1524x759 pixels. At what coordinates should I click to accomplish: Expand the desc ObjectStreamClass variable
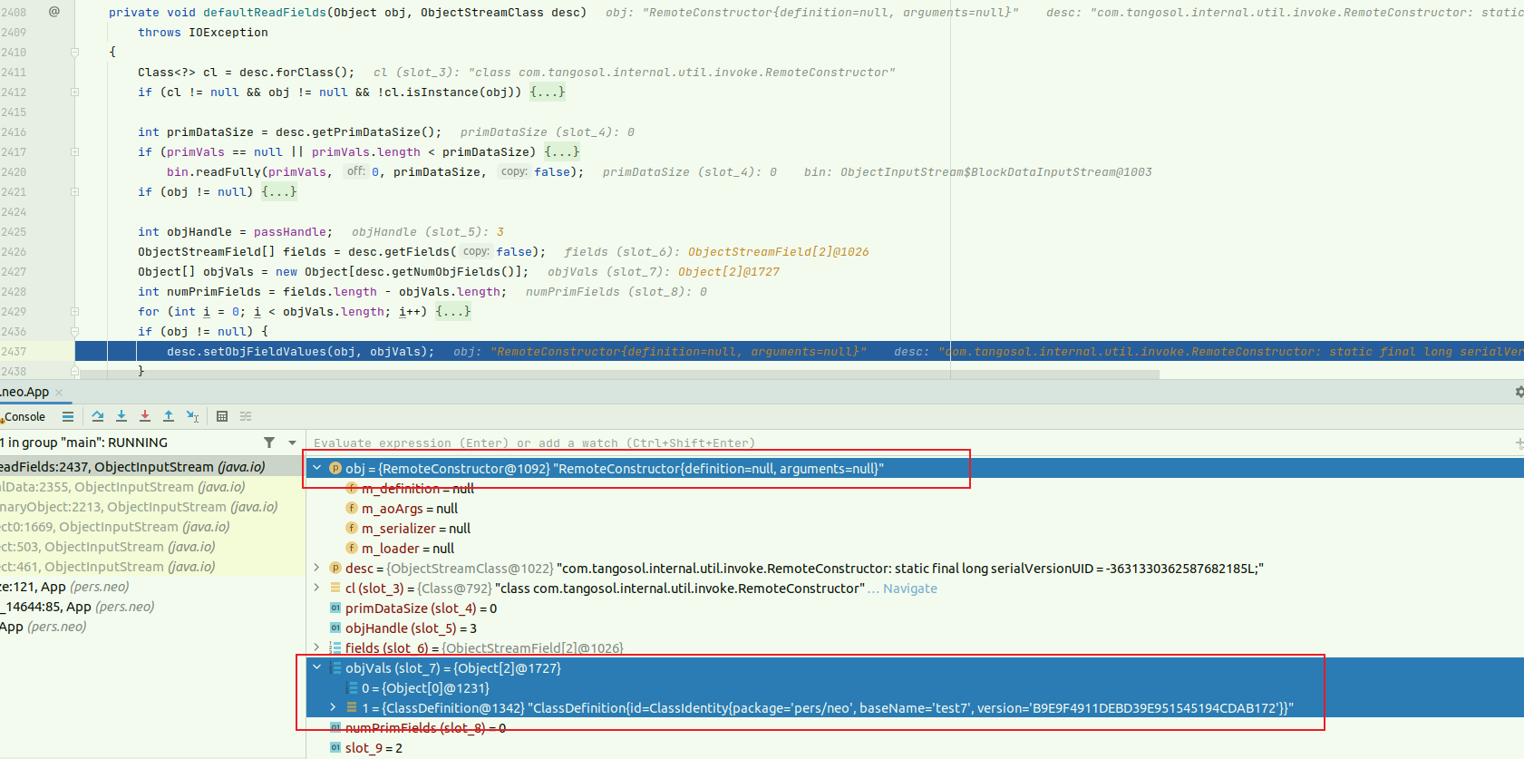pos(316,568)
